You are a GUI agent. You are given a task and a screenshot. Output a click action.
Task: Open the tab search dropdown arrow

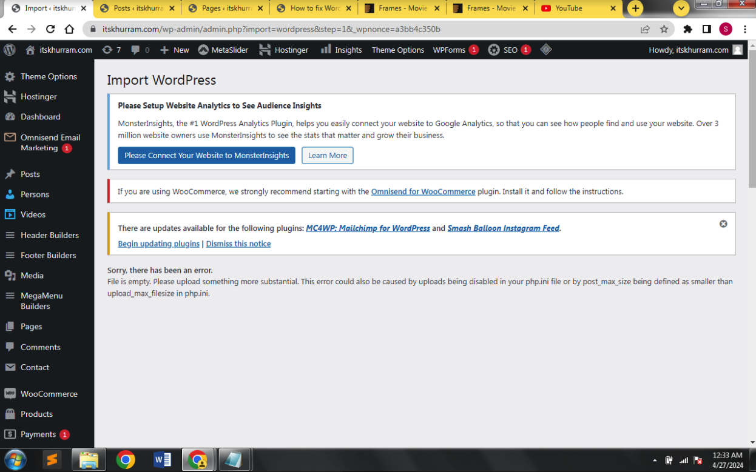coord(681,8)
